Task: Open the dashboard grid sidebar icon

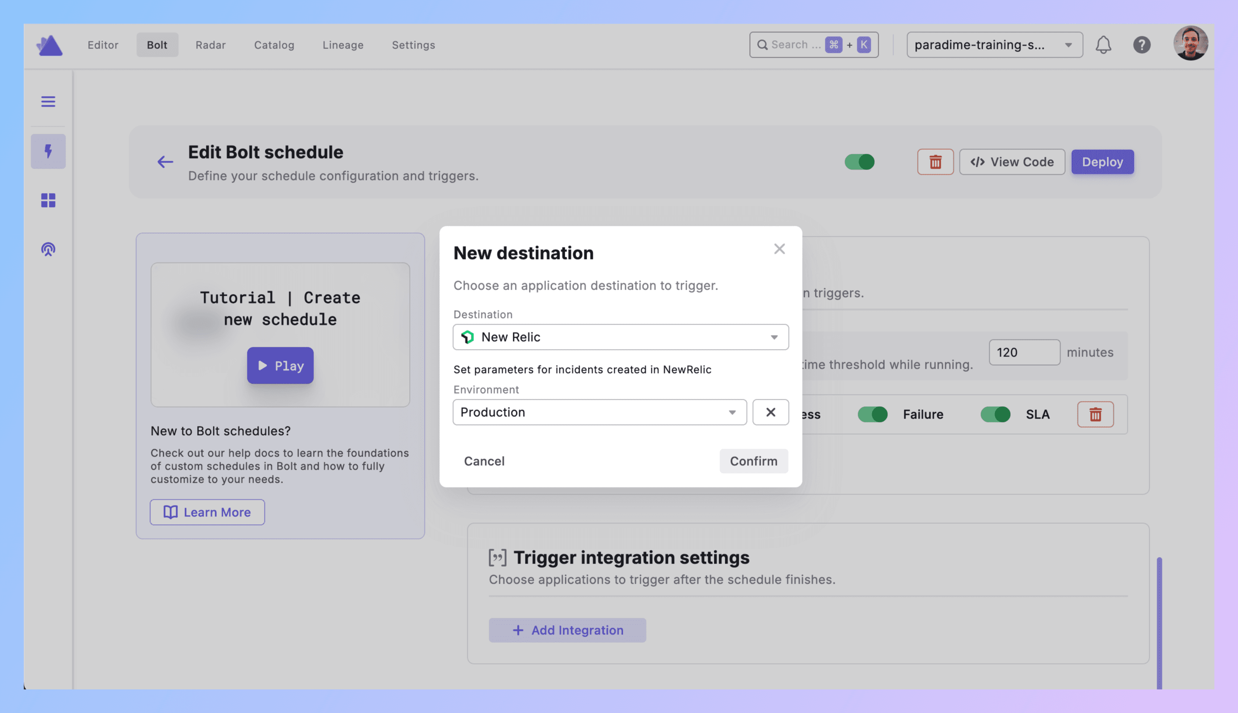Action: [48, 200]
